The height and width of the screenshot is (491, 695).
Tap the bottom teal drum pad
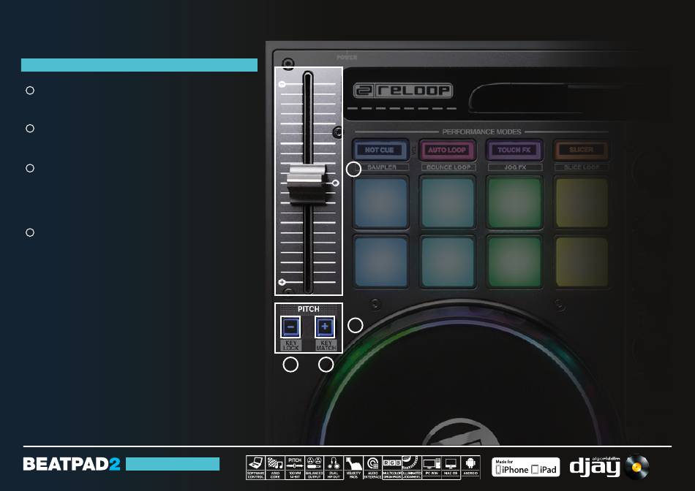pyautogui.click(x=448, y=262)
